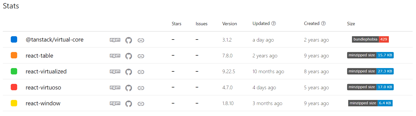Open npm page for react-window

(115, 104)
